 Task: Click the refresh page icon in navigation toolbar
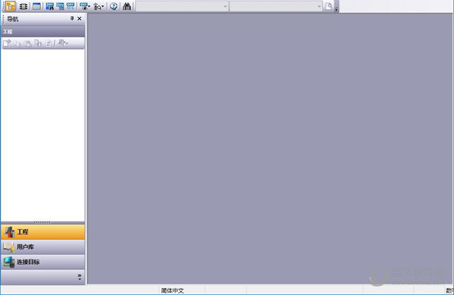click(48, 43)
